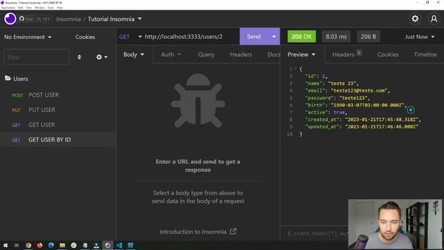Click the 206 B response size tag
The image size is (444, 250).
pyautogui.click(x=368, y=37)
